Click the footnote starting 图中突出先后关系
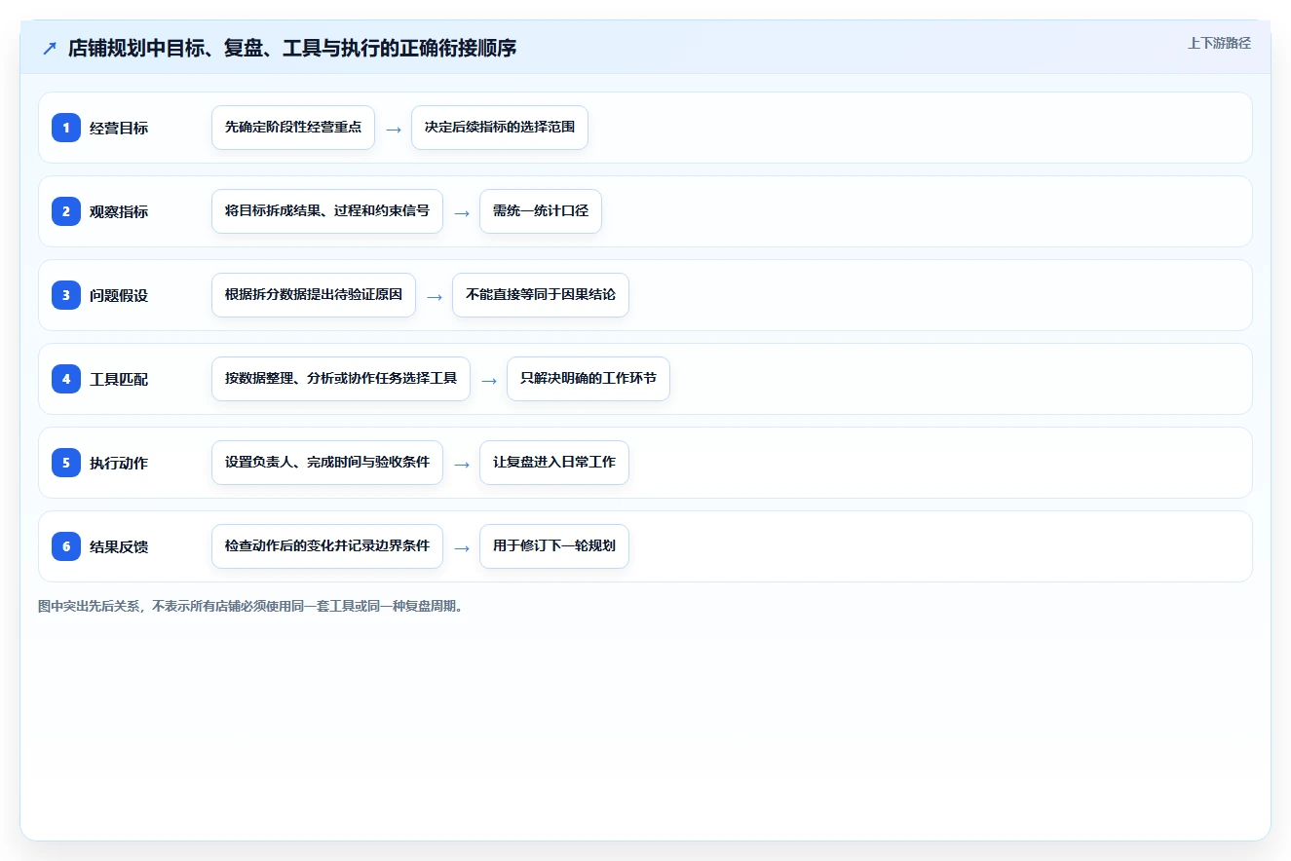The width and height of the screenshot is (1291, 861). pos(251,606)
